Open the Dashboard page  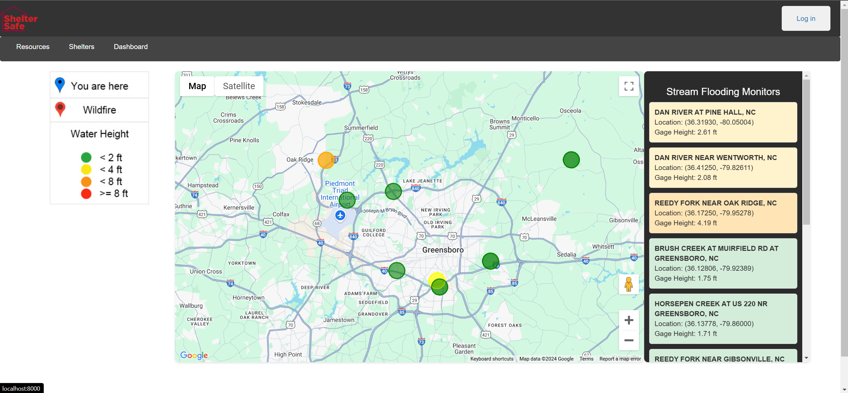pos(131,47)
